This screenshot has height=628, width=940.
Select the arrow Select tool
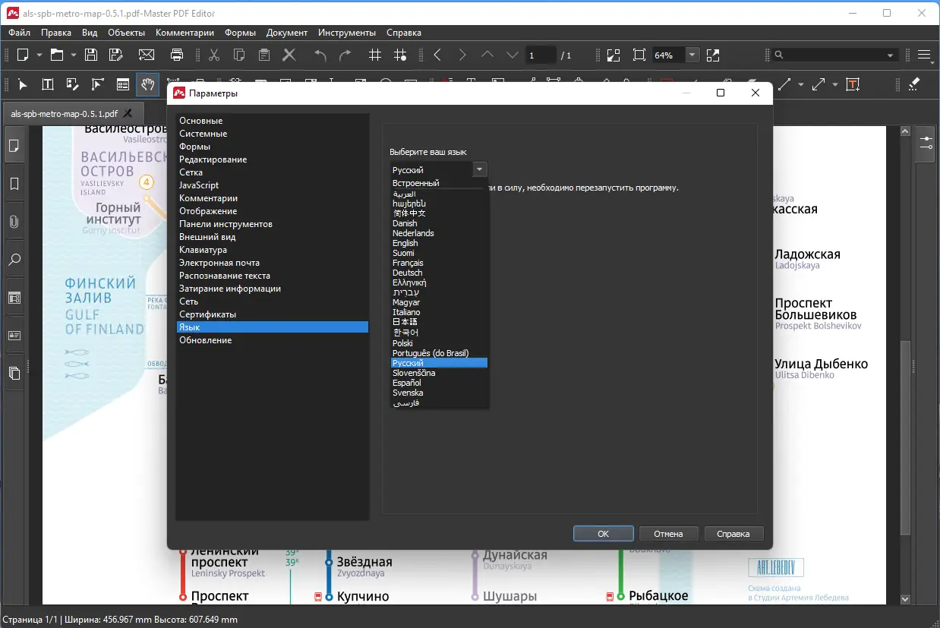(x=23, y=84)
